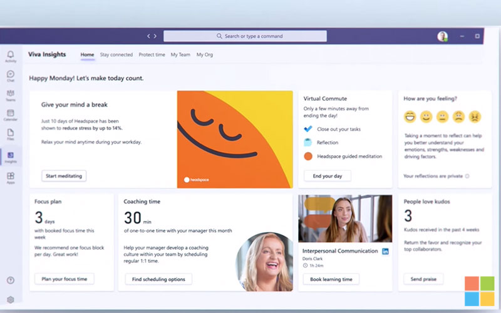This screenshot has width=501, height=313.
Task: Open the user profile avatar
Action: [x=443, y=36]
